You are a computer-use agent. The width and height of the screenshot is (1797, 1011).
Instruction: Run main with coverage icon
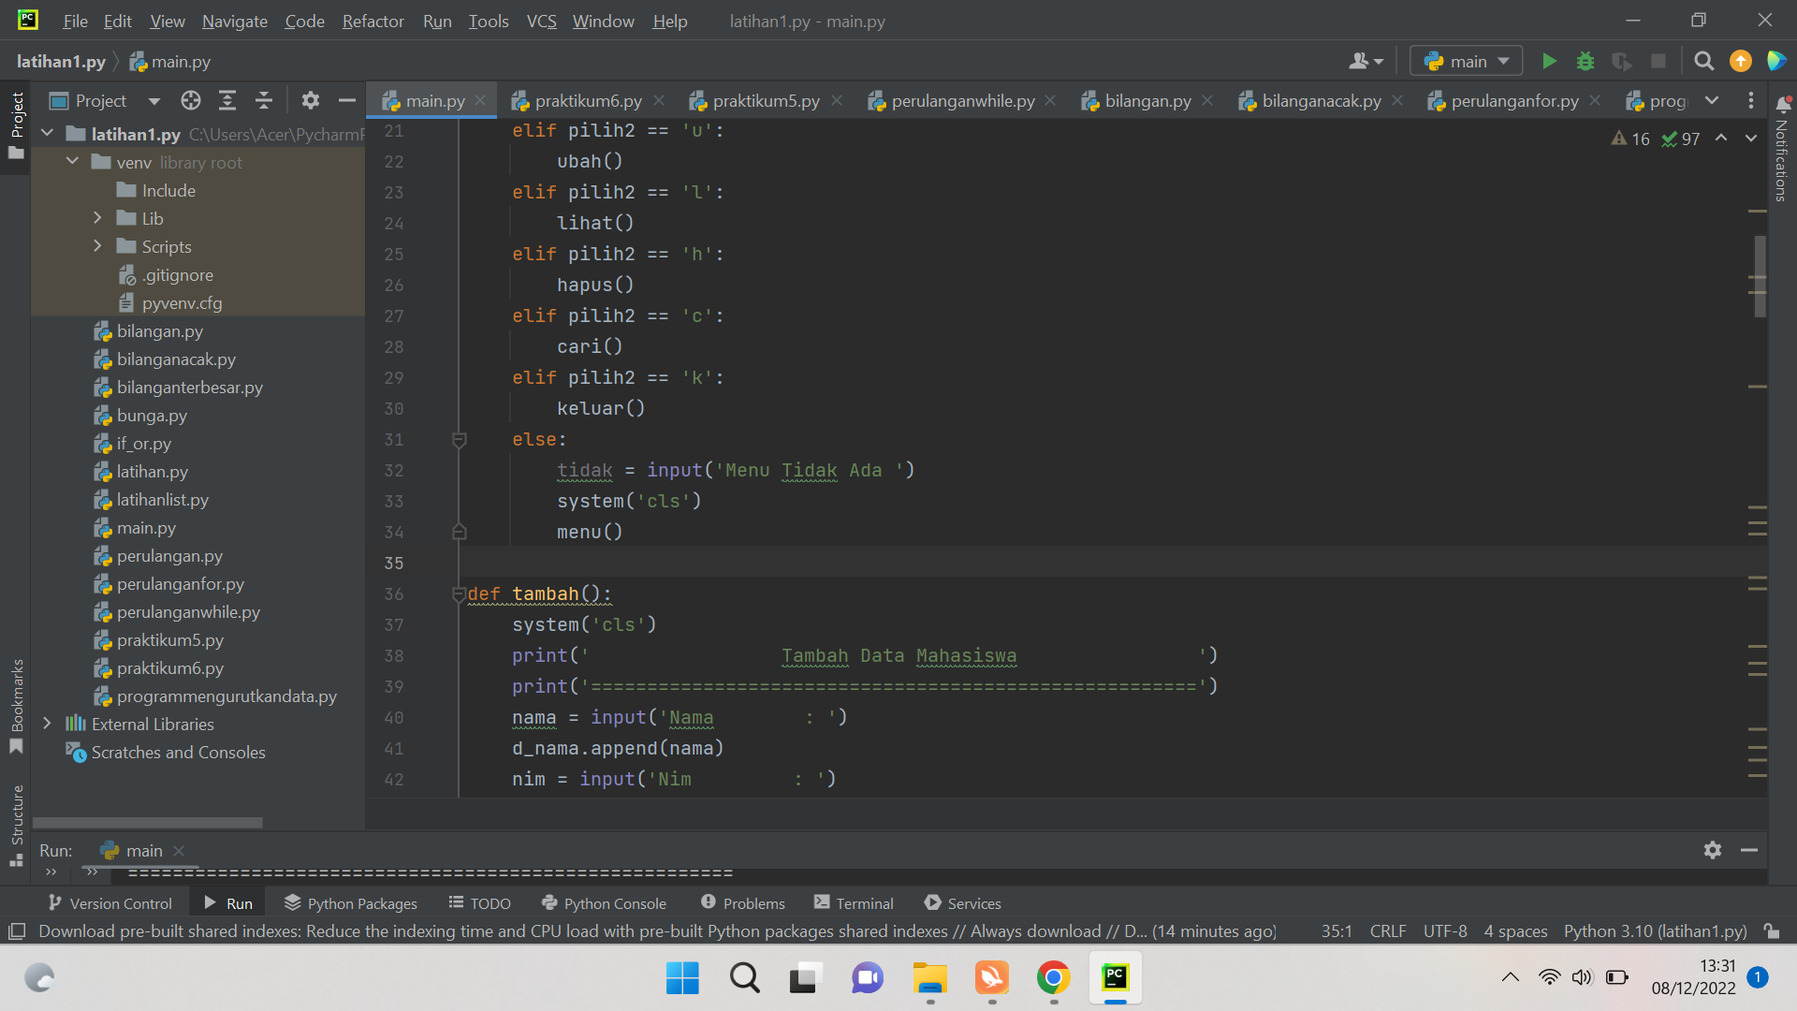(x=1622, y=61)
